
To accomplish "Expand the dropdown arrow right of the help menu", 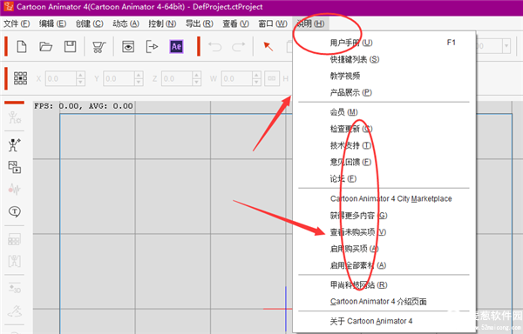I will click(x=506, y=46).
